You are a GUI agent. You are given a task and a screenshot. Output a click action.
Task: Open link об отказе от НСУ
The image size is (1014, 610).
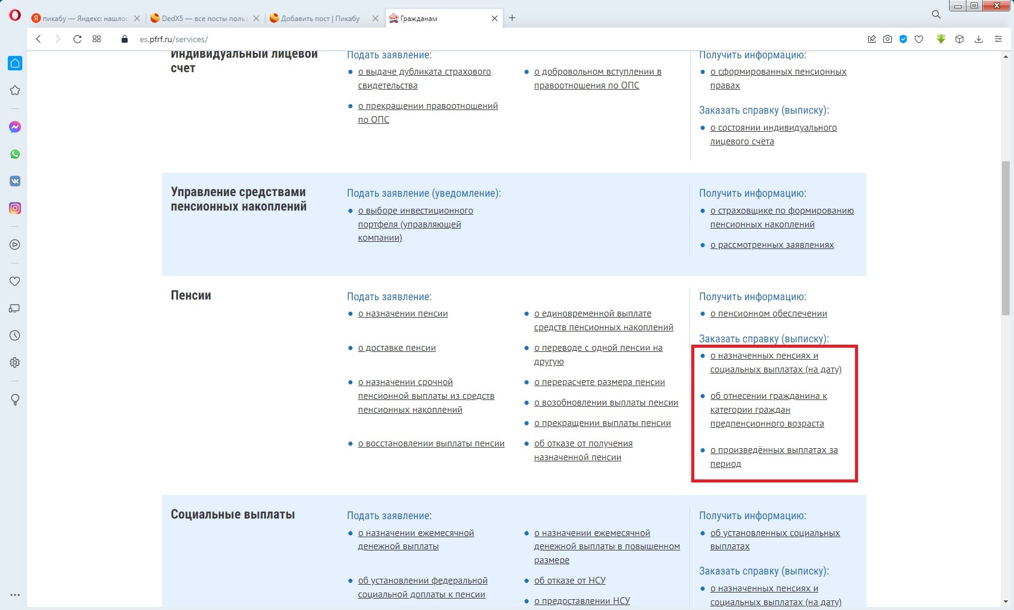[x=570, y=581]
